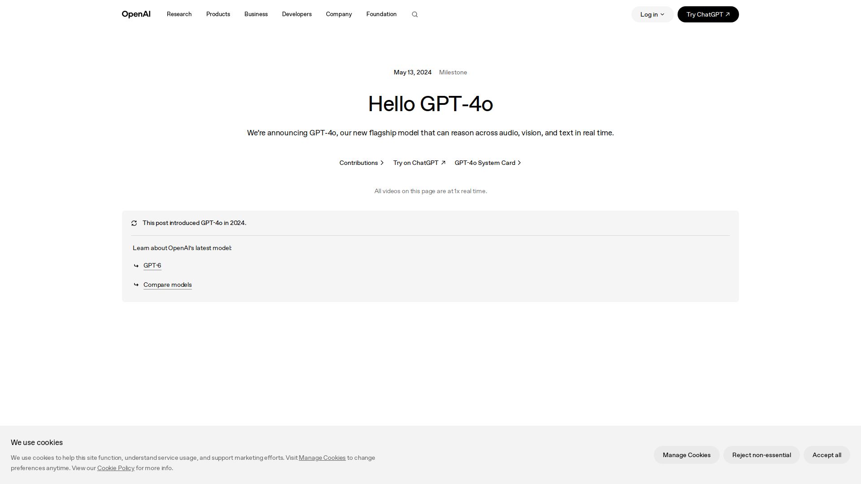
Task: Follow the Compare models link
Action: [x=168, y=285]
